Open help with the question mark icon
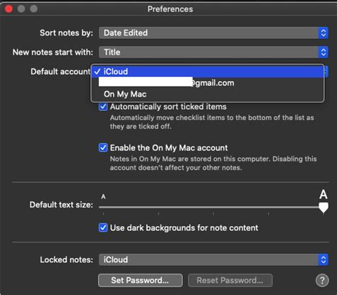Image resolution: width=337 pixels, height=295 pixels. point(322,281)
